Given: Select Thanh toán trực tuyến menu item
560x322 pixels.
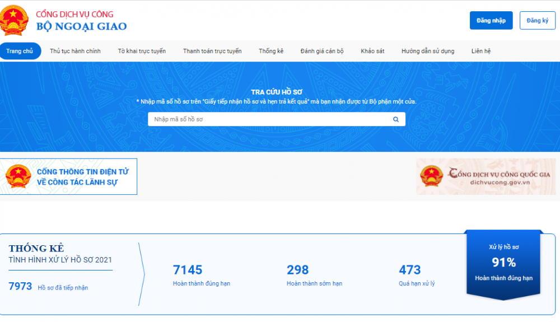Looking at the screenshot, I should [212, 51].
